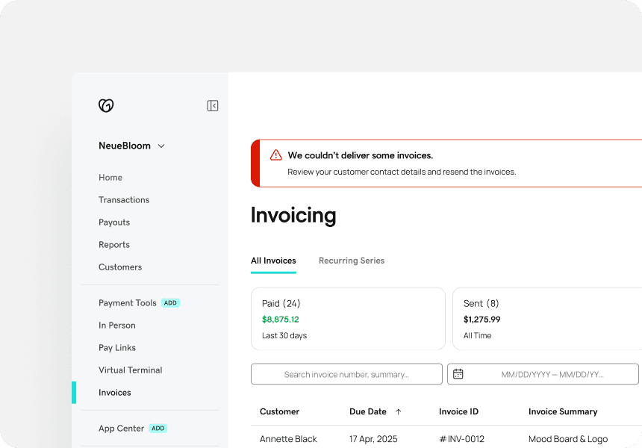Select Invoices in sidebar
Image resolution: width=642 pixels, height=448 pixels.
coord(115,392)
